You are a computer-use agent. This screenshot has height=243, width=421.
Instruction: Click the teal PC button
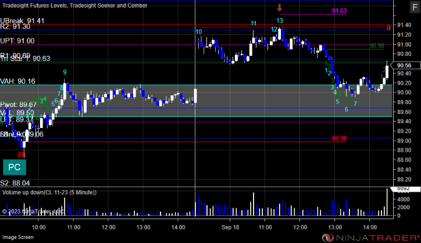[15, 167]
